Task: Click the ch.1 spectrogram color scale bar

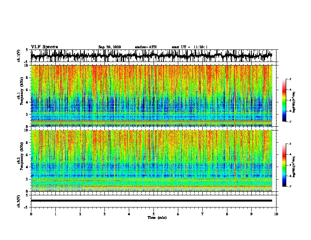Action: click(x=284, y=100)
